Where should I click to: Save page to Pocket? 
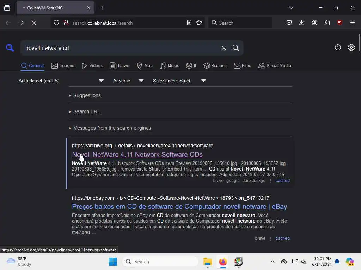point(289,23)
